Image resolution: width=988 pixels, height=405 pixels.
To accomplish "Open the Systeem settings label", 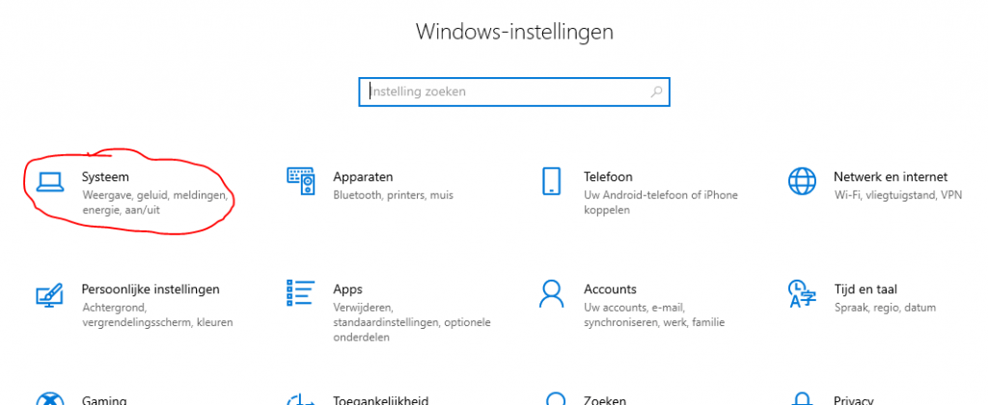I will pos(105,177).
